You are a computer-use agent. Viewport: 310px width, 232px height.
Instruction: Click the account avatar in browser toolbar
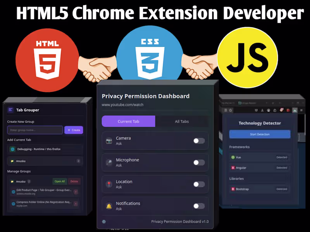[269, 110]
